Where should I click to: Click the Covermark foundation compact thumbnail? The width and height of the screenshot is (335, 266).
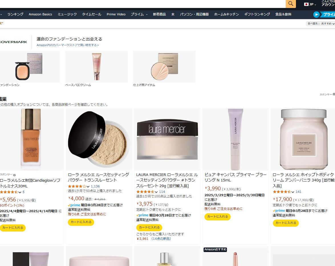29,67
